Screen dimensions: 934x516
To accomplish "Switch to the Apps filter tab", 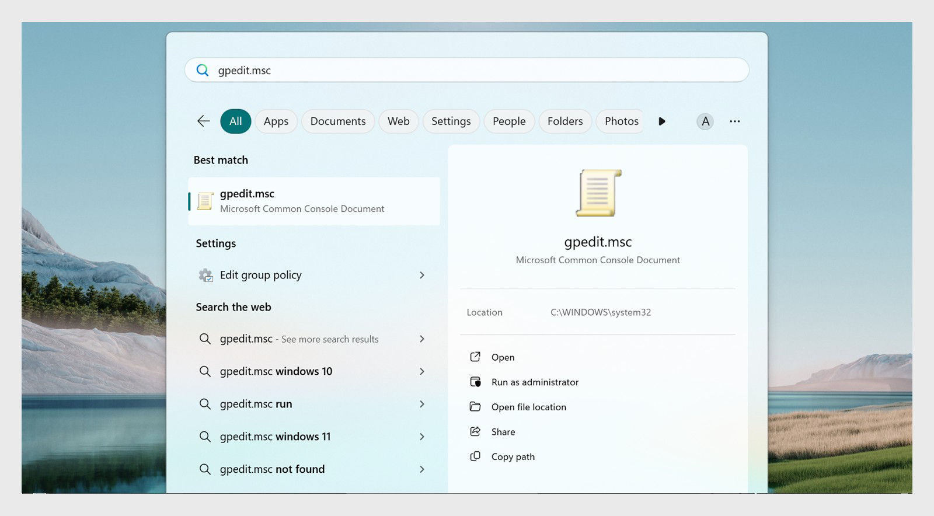I will click(276, 121).
